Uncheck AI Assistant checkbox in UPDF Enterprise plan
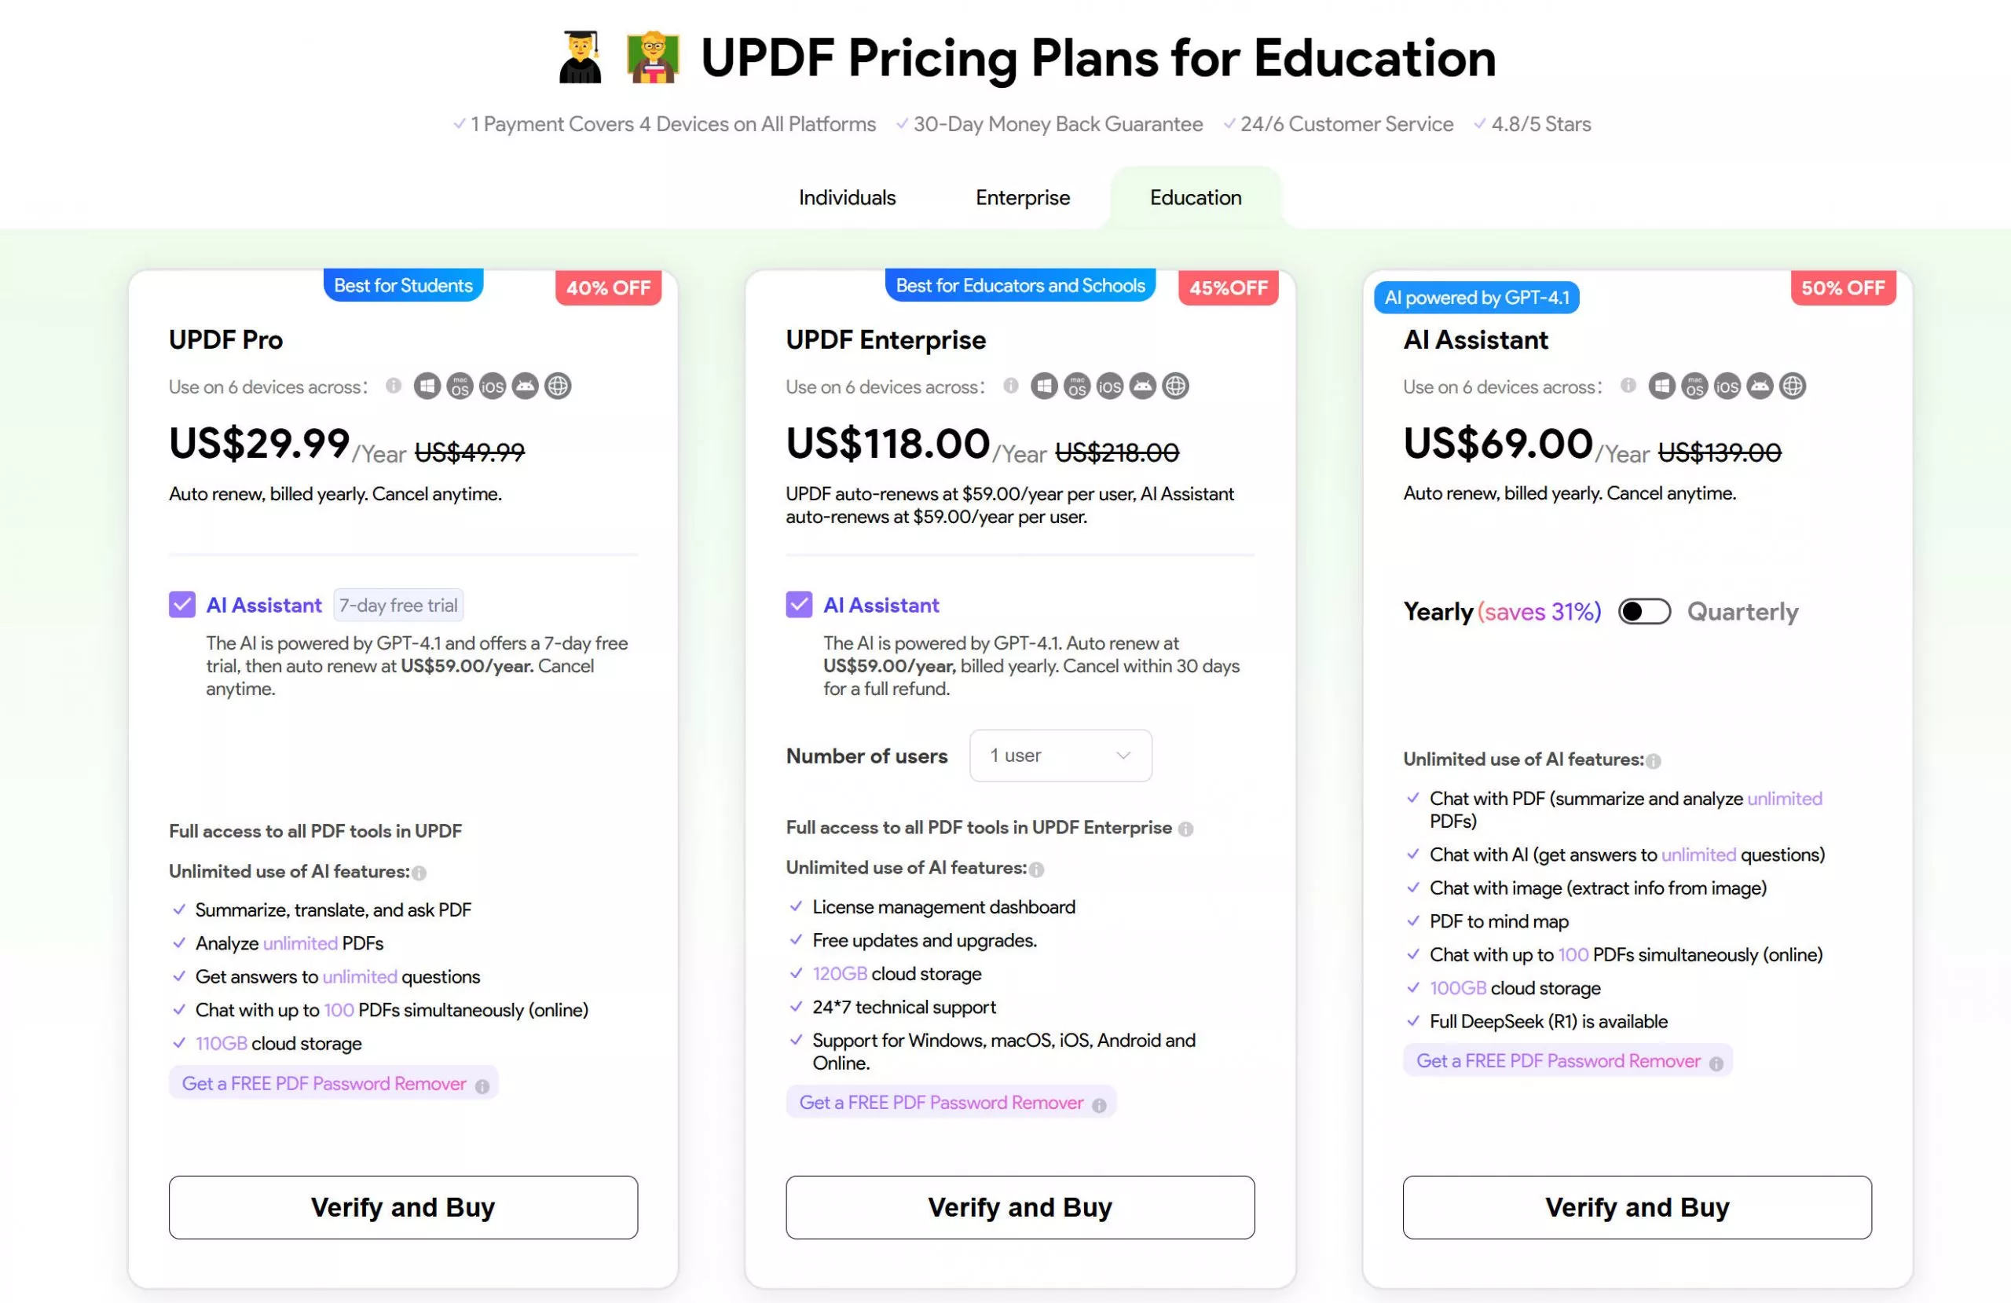 coord(798,605)
